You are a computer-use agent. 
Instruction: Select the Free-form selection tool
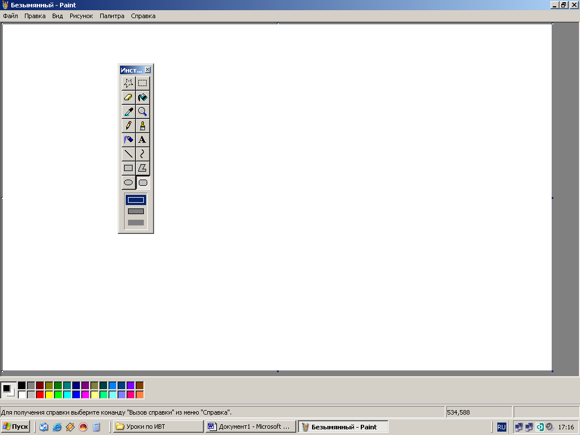coord(129,83)
